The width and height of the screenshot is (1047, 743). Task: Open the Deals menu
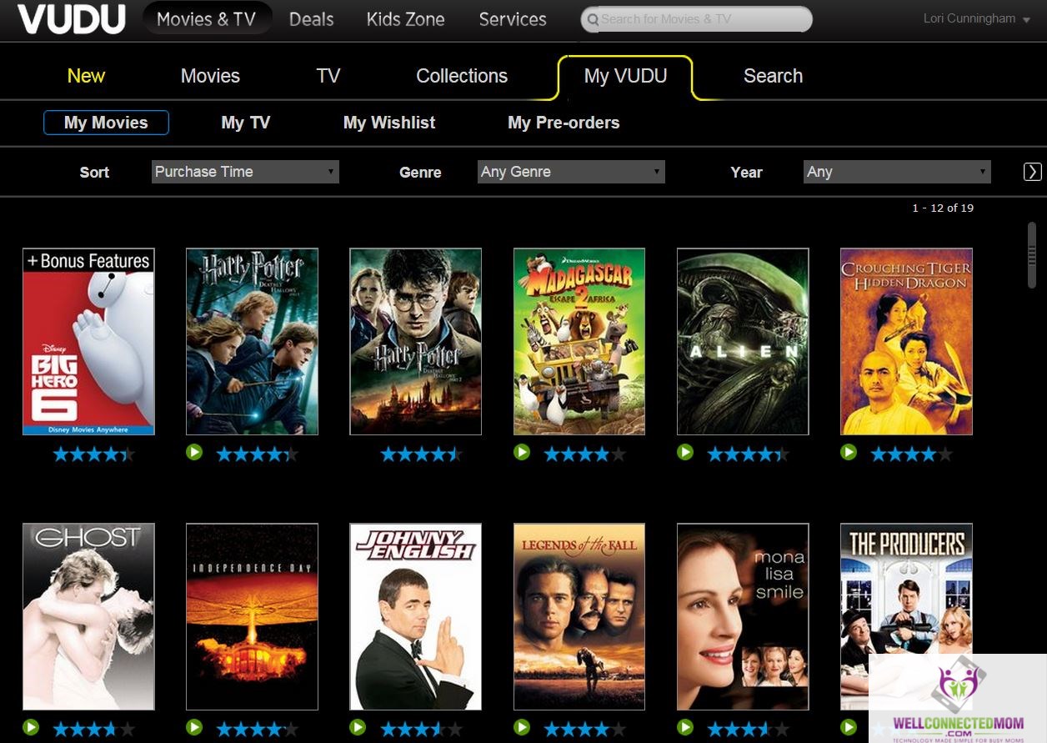[x=312, y=18]
